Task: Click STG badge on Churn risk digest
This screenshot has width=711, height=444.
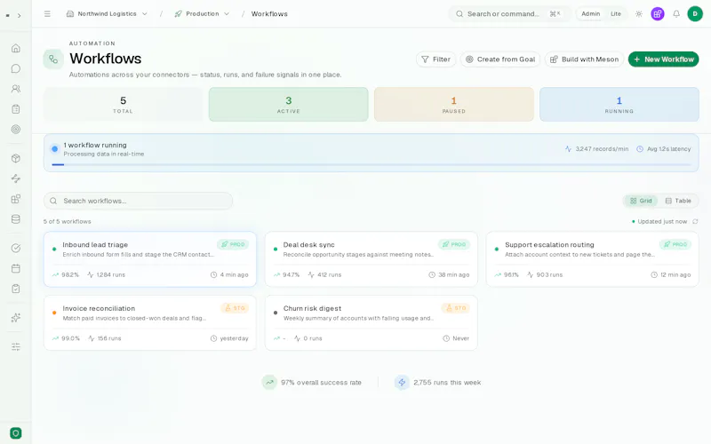Action: pyautogui.click(x=456, y=308)
